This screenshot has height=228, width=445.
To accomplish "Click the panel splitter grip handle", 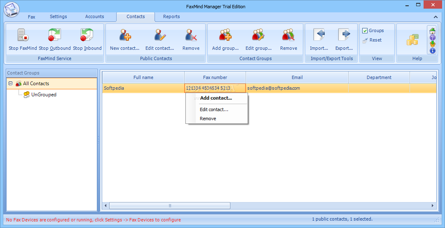I will [x=98, y=140].
